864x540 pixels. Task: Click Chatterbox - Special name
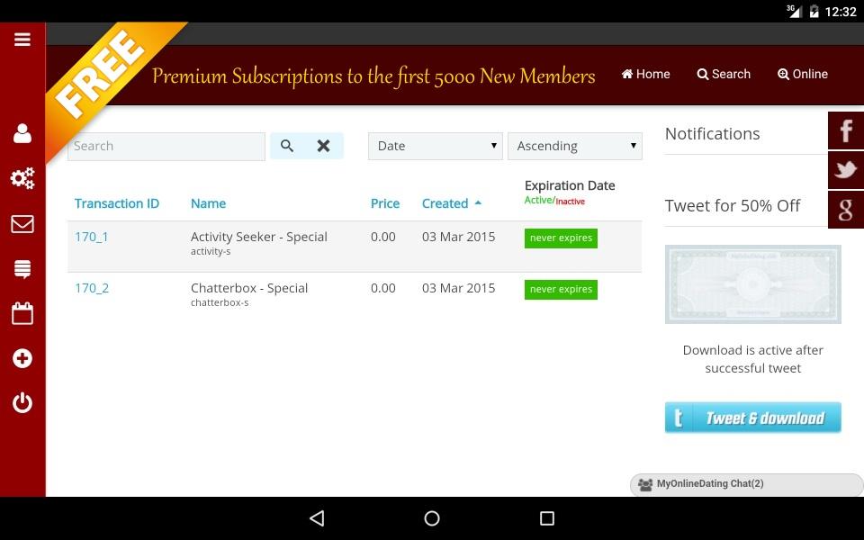point(249,288)
